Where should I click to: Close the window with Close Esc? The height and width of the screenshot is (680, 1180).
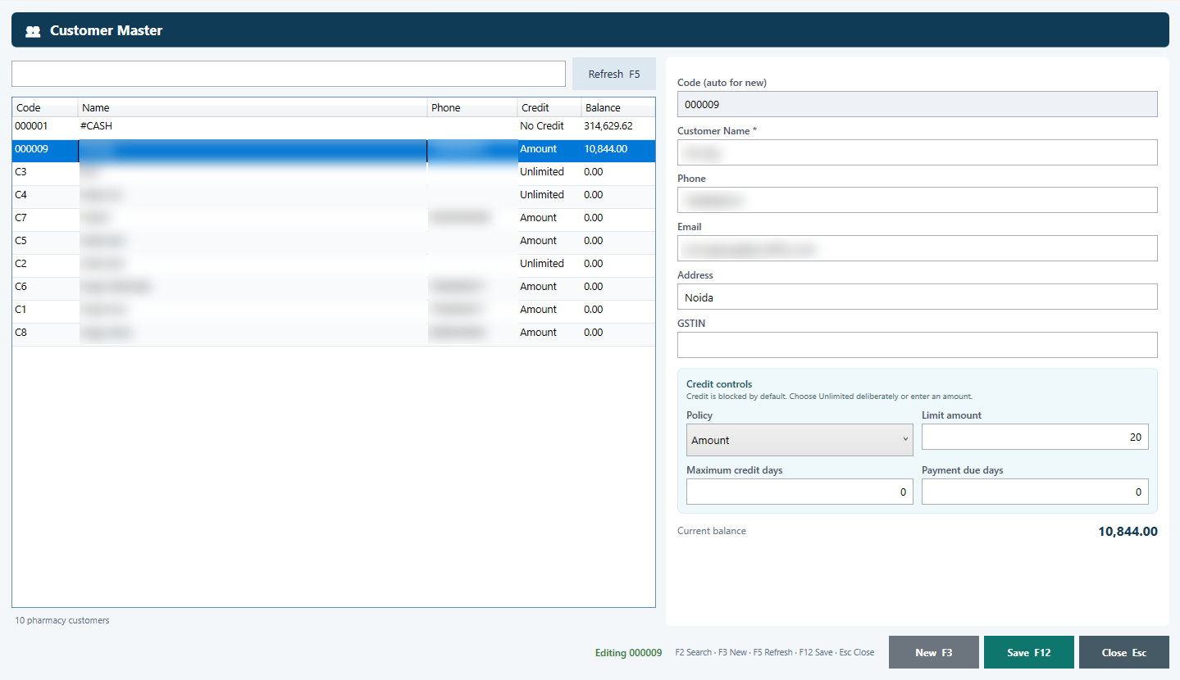pyautogui.click(x=1124, y=652)
